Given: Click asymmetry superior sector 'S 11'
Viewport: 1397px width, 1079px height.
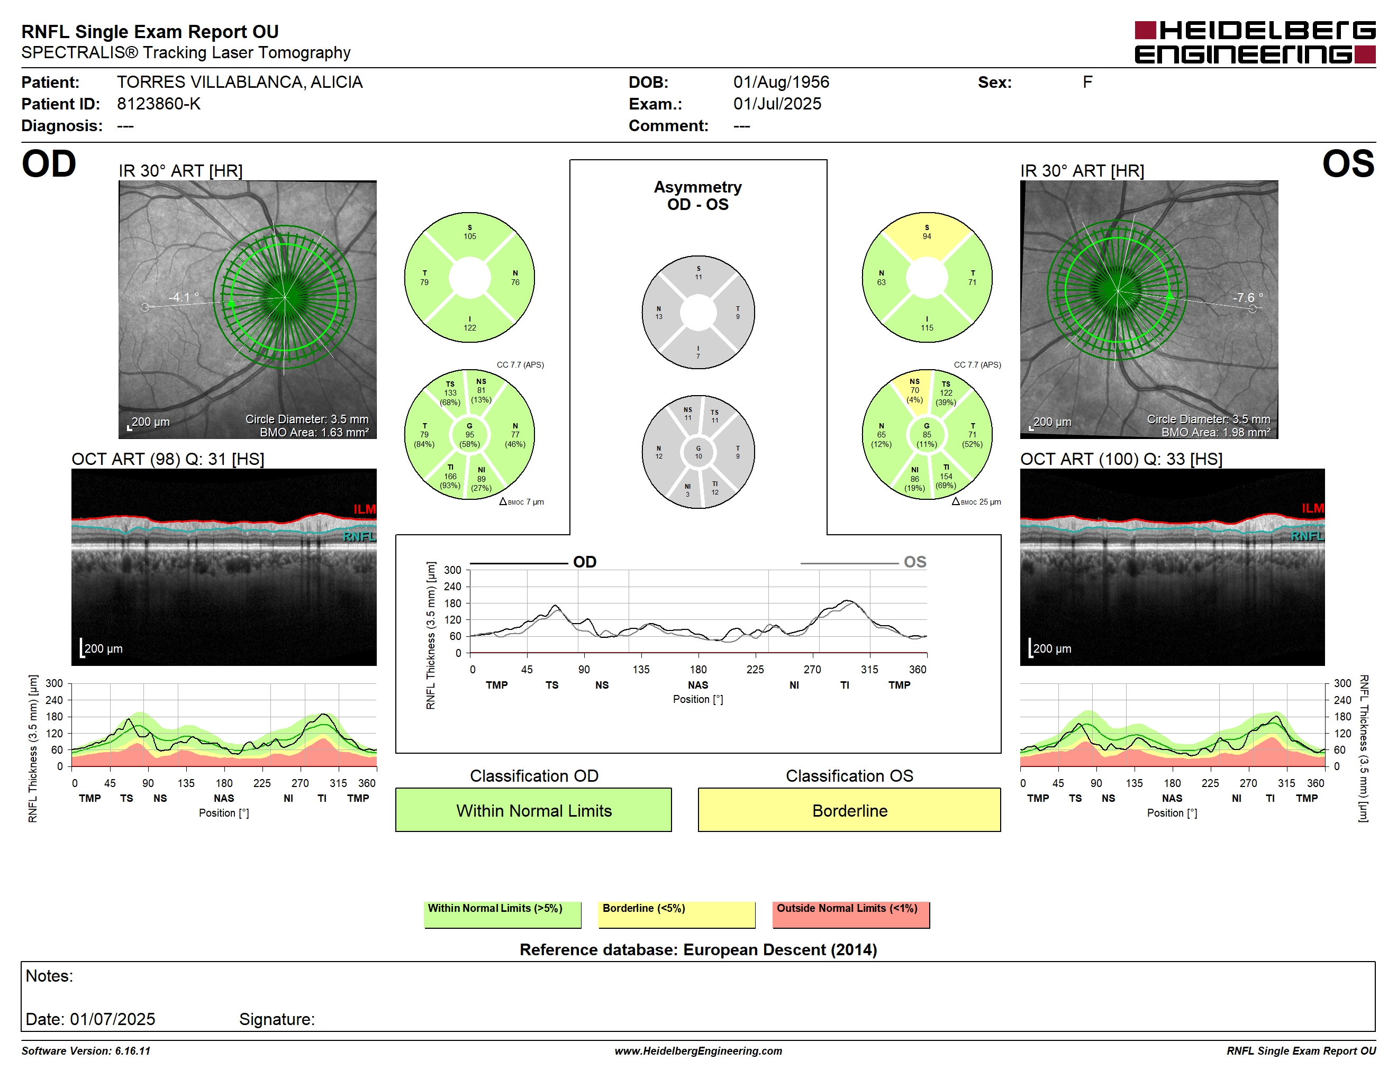Looking at the screenshot, I should pyautogui.click(x=698, y=273).
